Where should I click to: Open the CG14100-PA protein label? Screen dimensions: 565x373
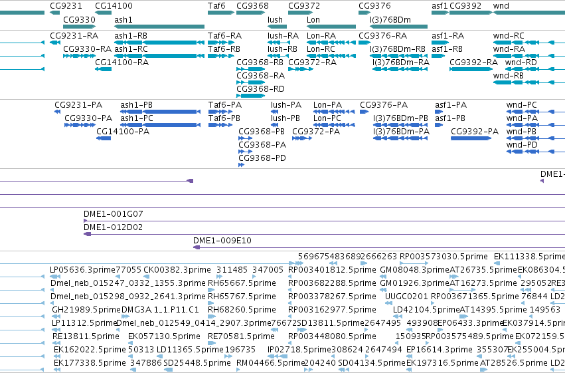[123, 132]
